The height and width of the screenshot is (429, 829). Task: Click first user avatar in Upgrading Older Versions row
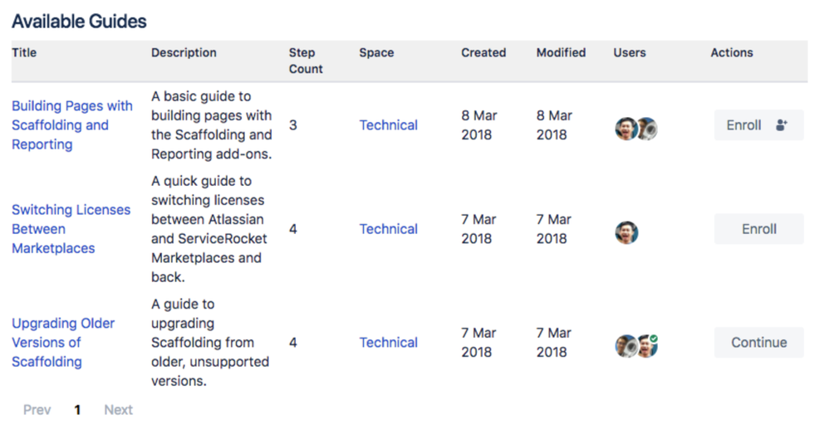coord(626,346)
